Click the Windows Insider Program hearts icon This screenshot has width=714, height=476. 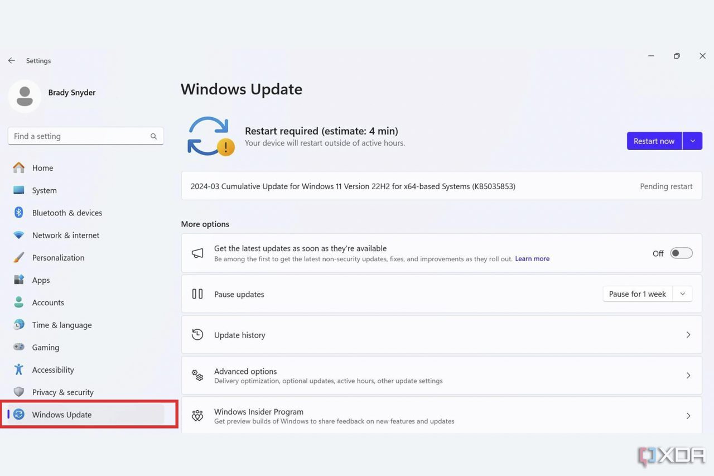[197, 416]
